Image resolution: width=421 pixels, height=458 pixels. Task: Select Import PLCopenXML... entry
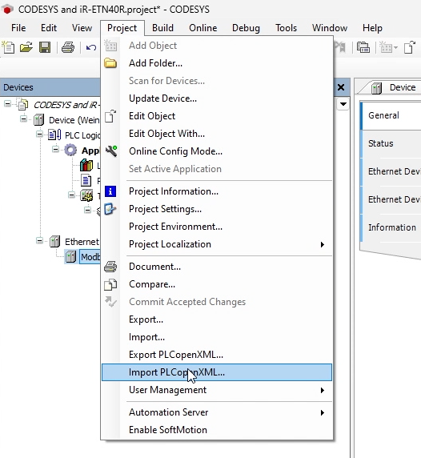tap(217, 372)
